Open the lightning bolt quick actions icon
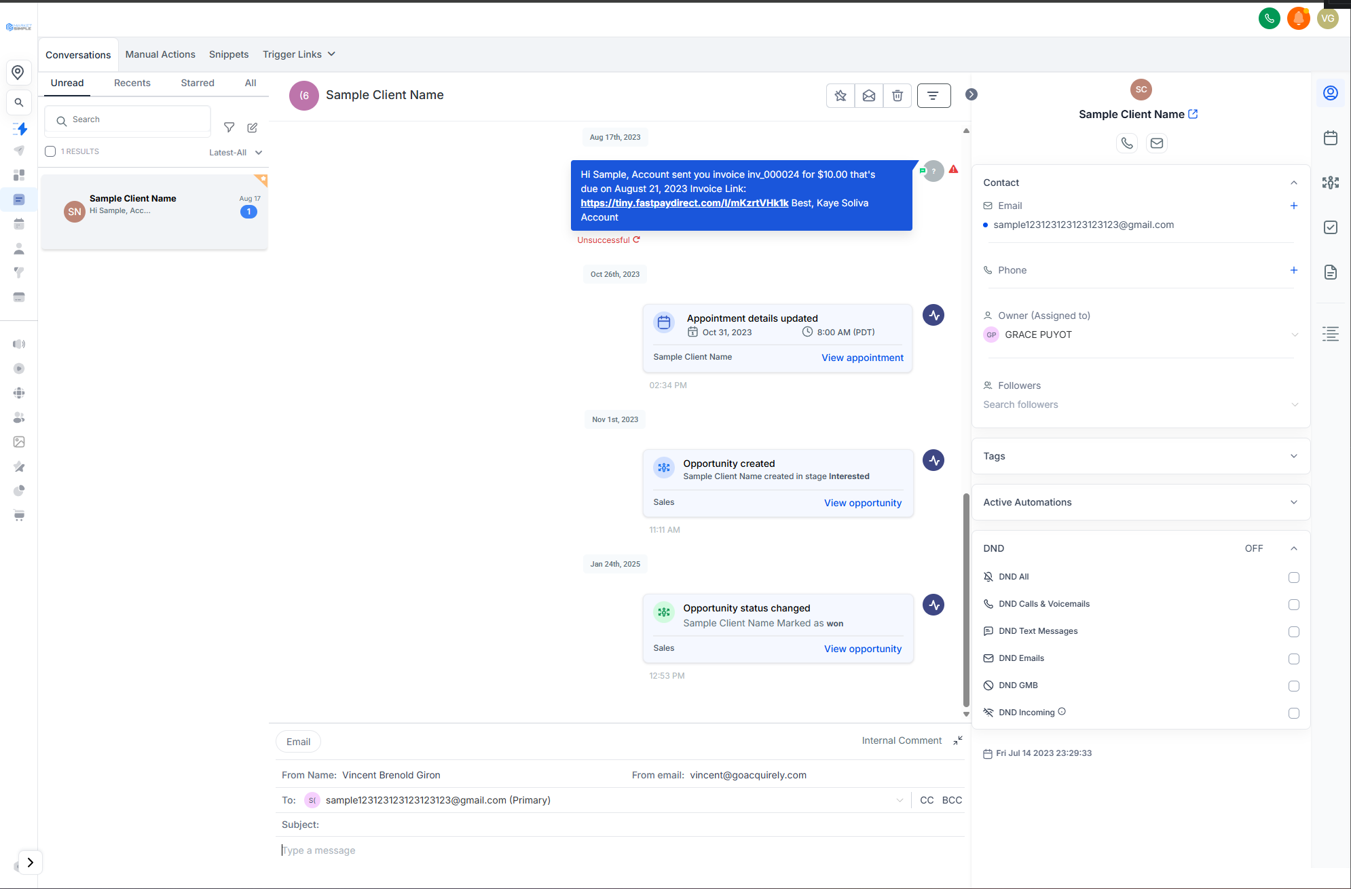Image resolution: width=1351 pixels, height=889 pixels. click(x=20, y=128)
